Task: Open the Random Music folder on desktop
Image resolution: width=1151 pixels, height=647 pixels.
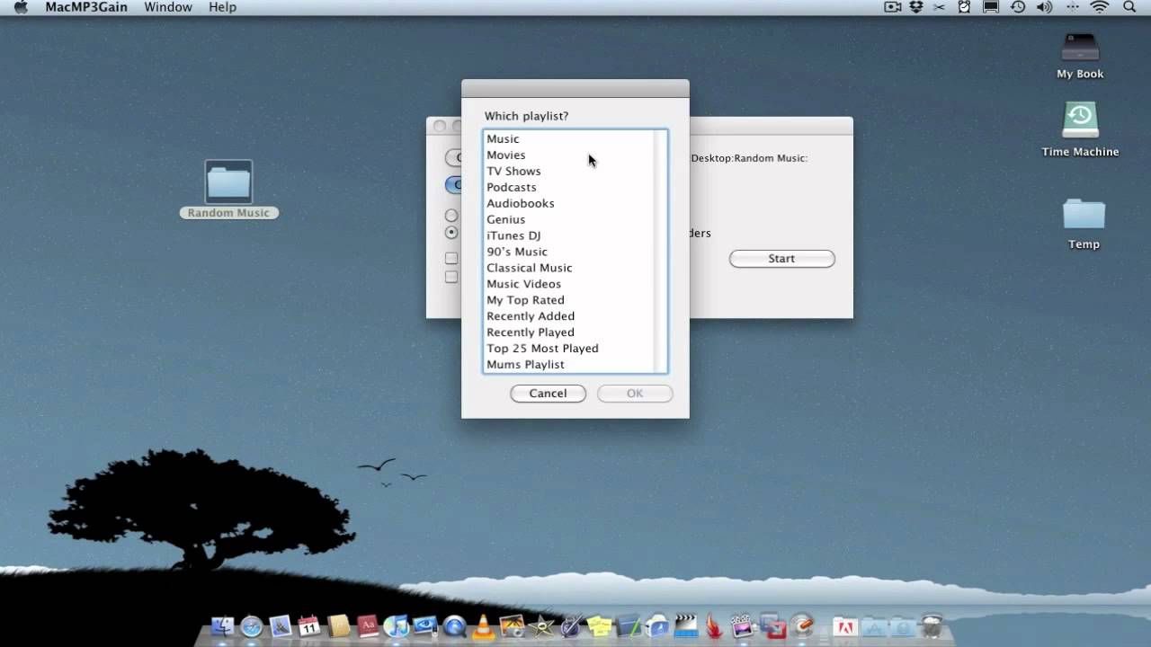Action: [228, 190]
